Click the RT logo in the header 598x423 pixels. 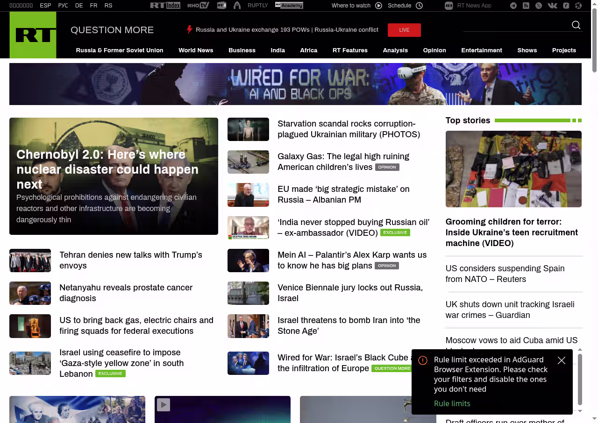pos(33,35)
